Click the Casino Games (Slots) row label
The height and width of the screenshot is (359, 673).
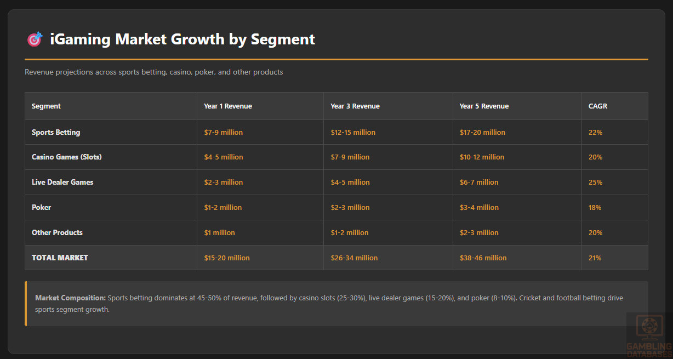[67, 157]
